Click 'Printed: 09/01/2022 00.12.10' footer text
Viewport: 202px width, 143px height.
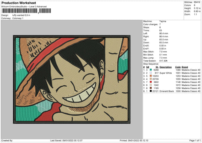[134, 140]
